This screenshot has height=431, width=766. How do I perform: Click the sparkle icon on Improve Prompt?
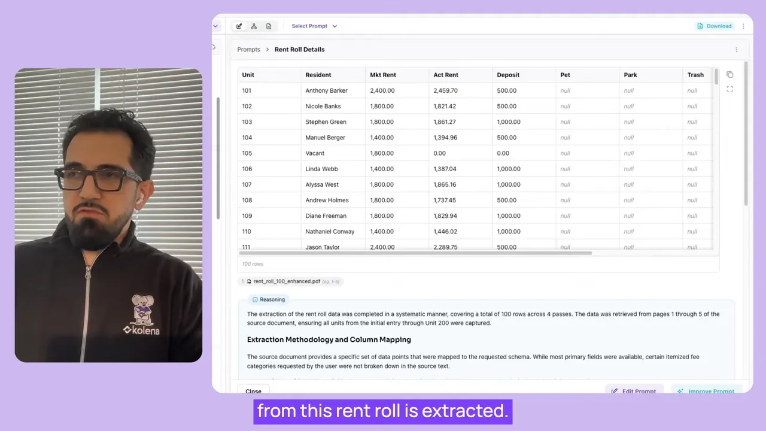point(680,391)
